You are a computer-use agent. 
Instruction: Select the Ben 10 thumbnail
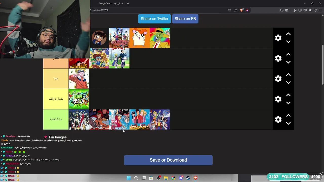79,99
